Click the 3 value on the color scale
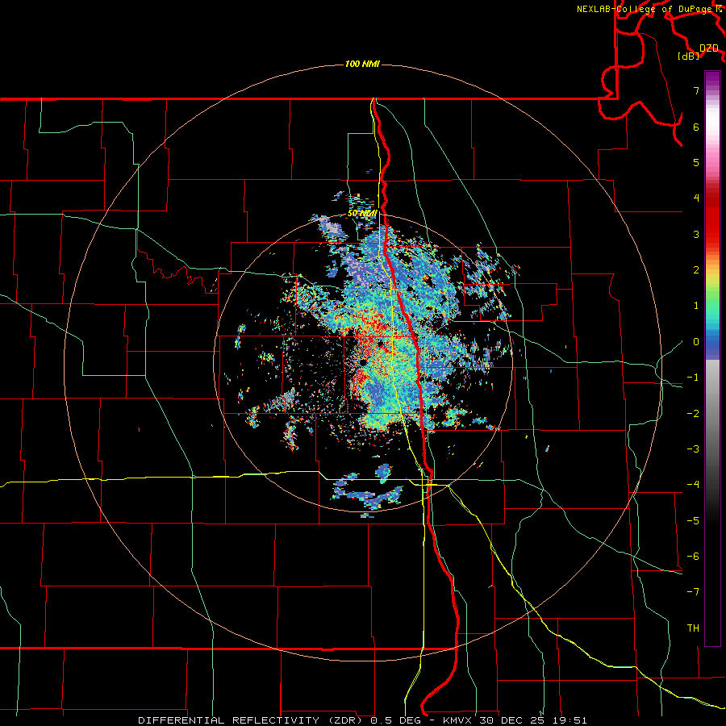 point(696,234)
